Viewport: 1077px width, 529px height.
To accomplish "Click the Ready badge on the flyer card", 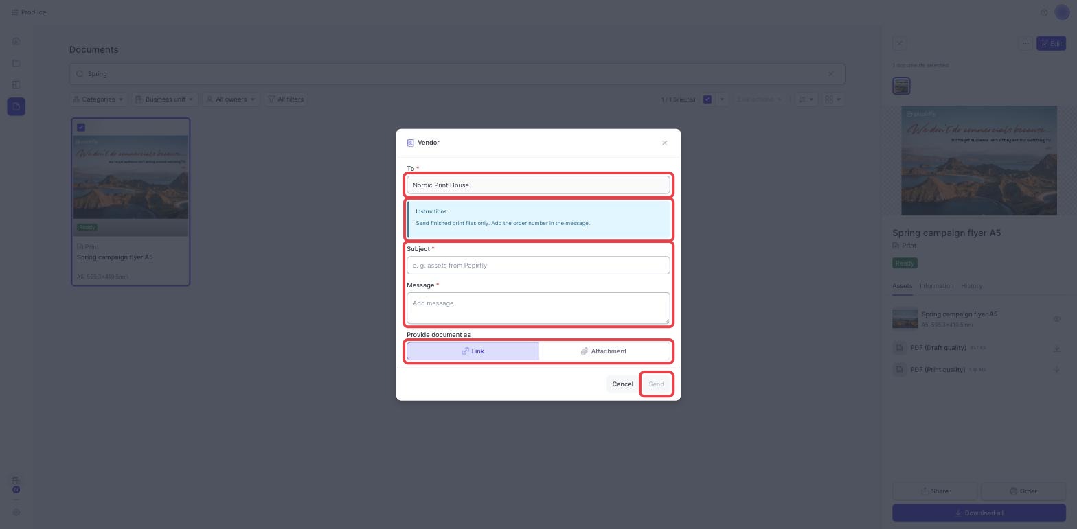I will pos(87,227).
